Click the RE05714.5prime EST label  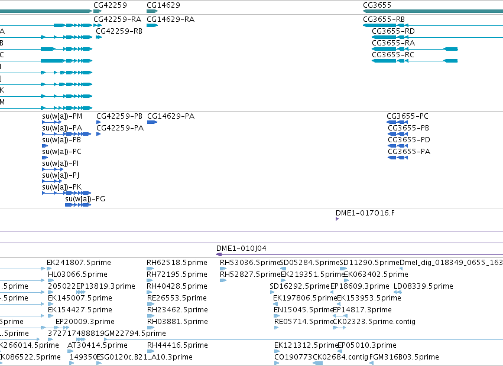(x=304, y=322)
